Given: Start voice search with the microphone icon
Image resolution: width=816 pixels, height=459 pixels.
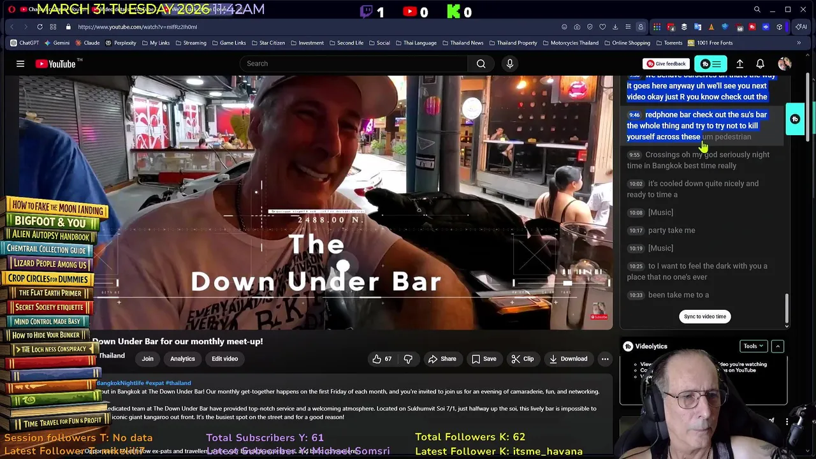Looking at the screenshot, I should (509, 64).
